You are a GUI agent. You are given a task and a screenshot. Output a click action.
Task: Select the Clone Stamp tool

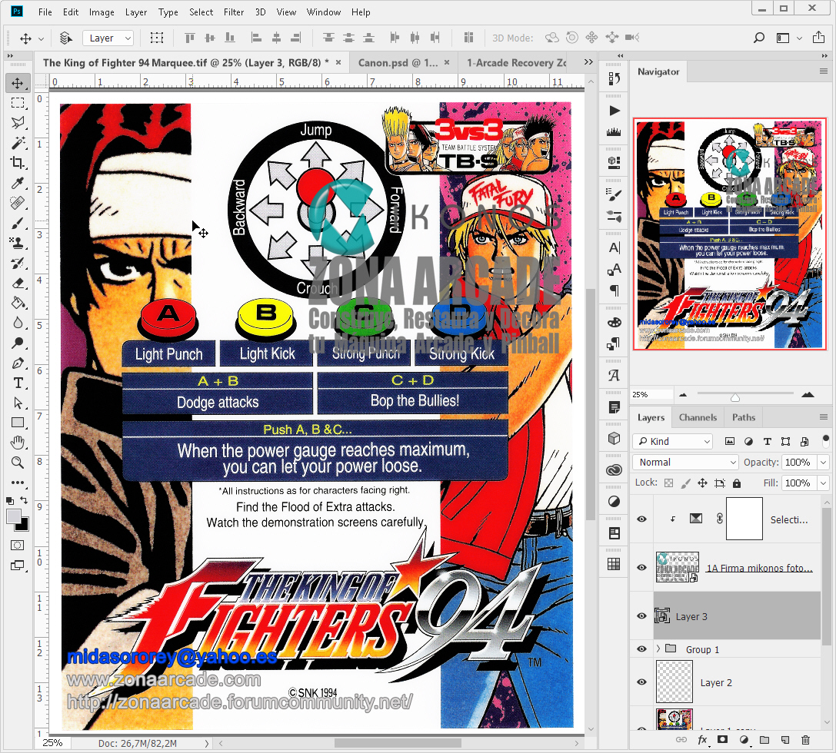pos(17,243)
